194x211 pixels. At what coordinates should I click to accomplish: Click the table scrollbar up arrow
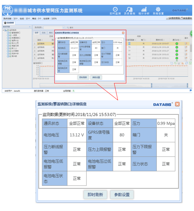(191, 43)
